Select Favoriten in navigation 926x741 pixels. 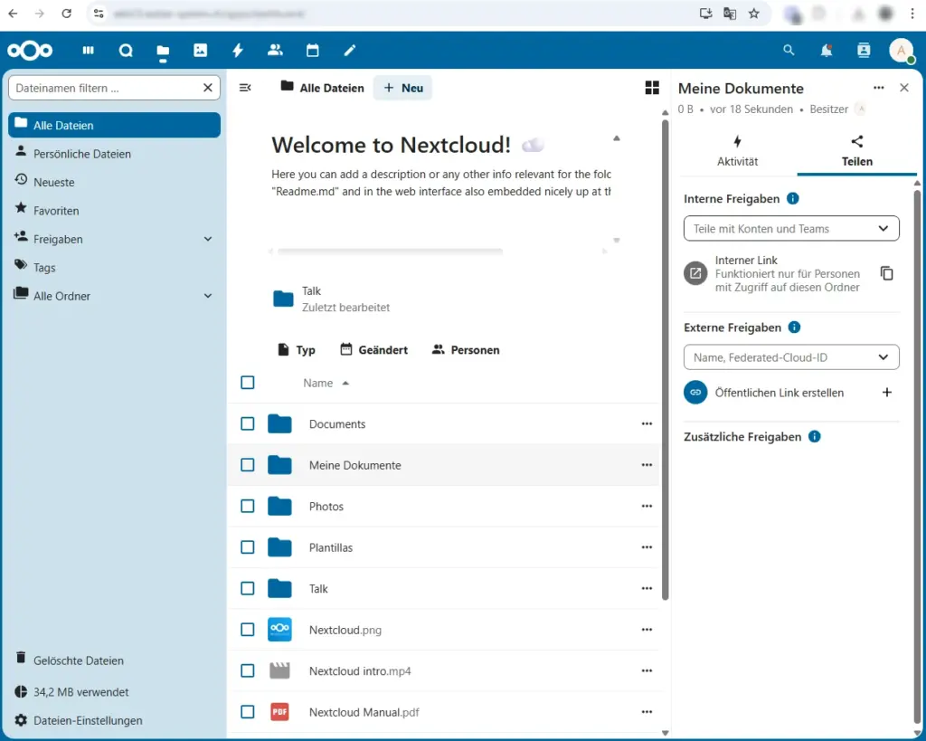pyautogui.click(x=115, y=211)
